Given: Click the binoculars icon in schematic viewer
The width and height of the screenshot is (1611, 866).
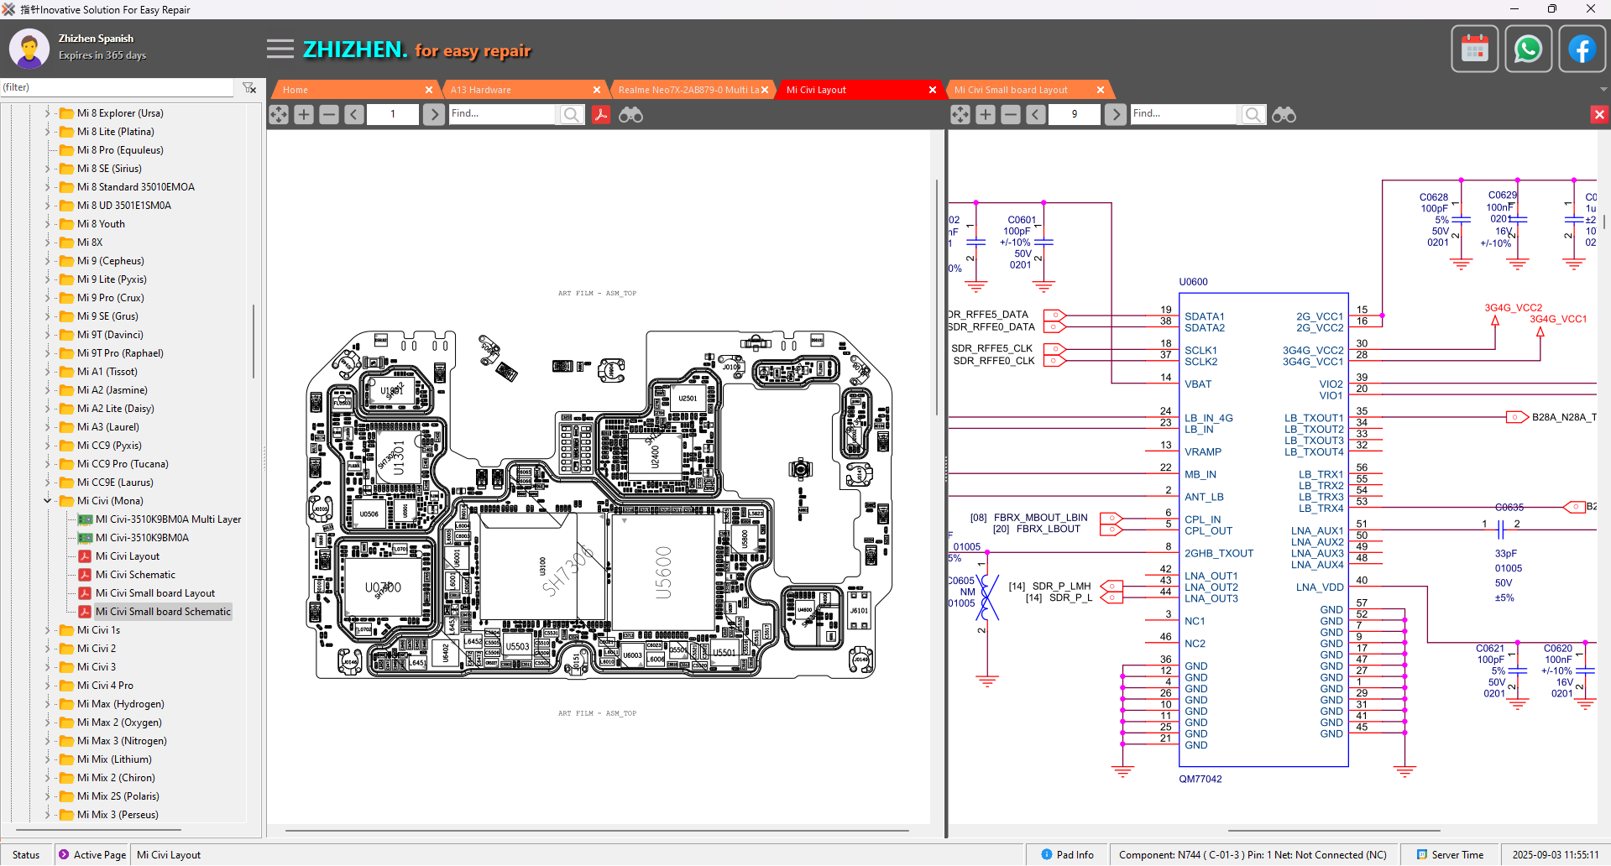Looking at the screenshot, I should (x=1284, y=114).
